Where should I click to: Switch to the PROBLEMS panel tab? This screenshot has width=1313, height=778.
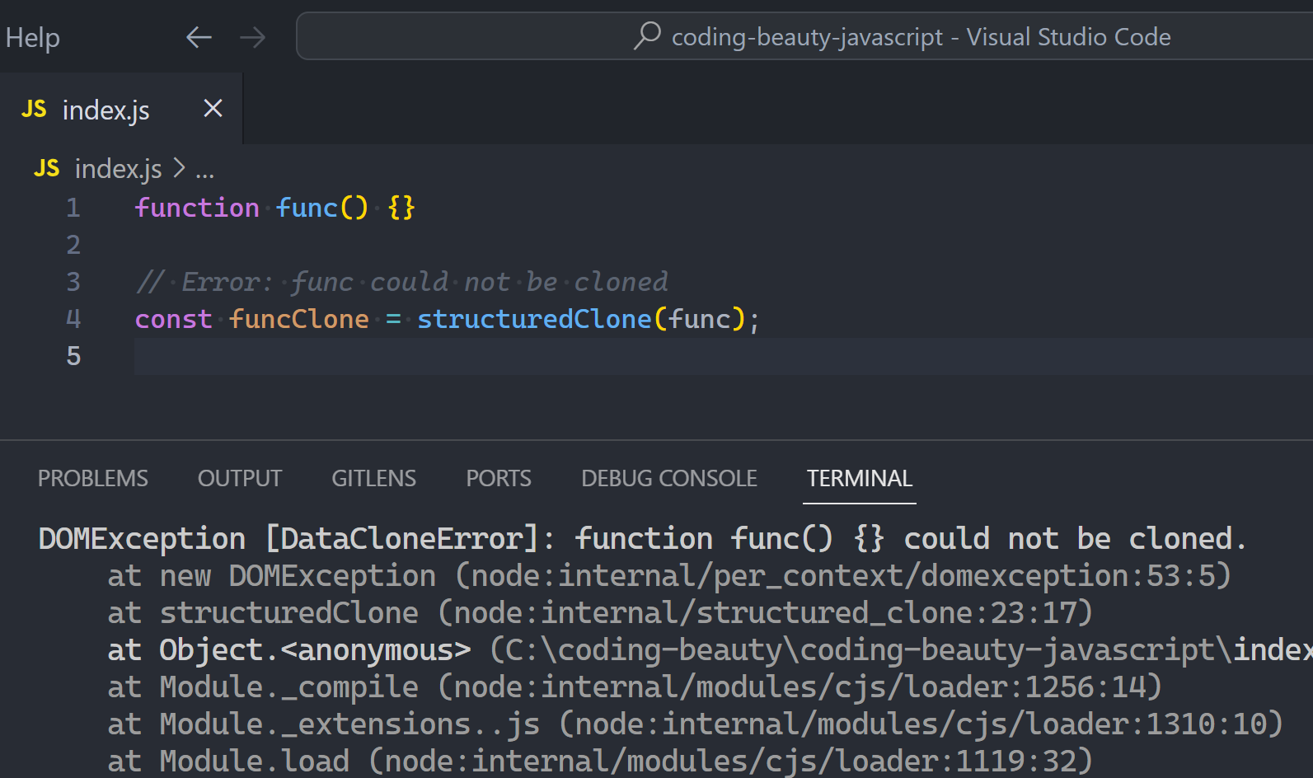(x=93, y=478)
